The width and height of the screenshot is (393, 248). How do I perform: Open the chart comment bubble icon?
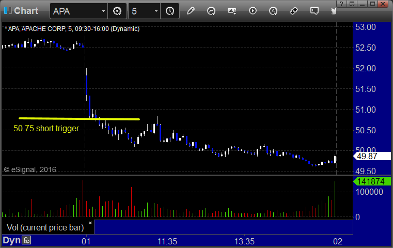315,11
